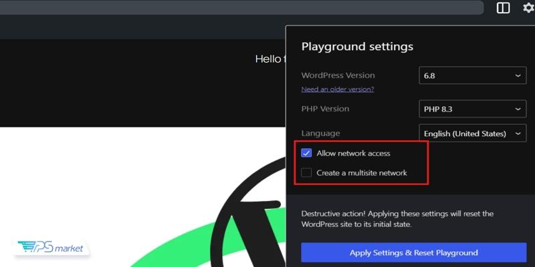Image resolution: width=535 pixels, height=267 pixels.
Task: Click the split panel layout icon
Action: pos(503,8)
